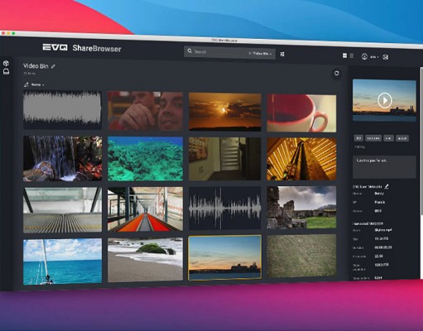Image resolution: width=423 pixels, height=331 pixels.
Task: Click the second tag chip in preview panel
Action: point(373,138)
